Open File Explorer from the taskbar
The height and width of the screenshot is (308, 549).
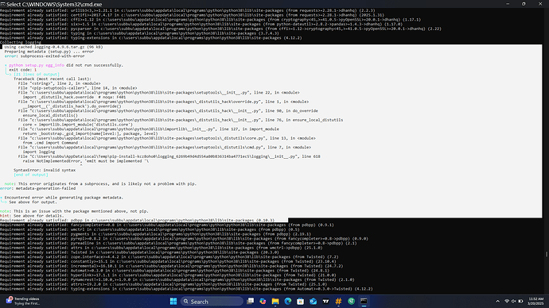[275, 302]
